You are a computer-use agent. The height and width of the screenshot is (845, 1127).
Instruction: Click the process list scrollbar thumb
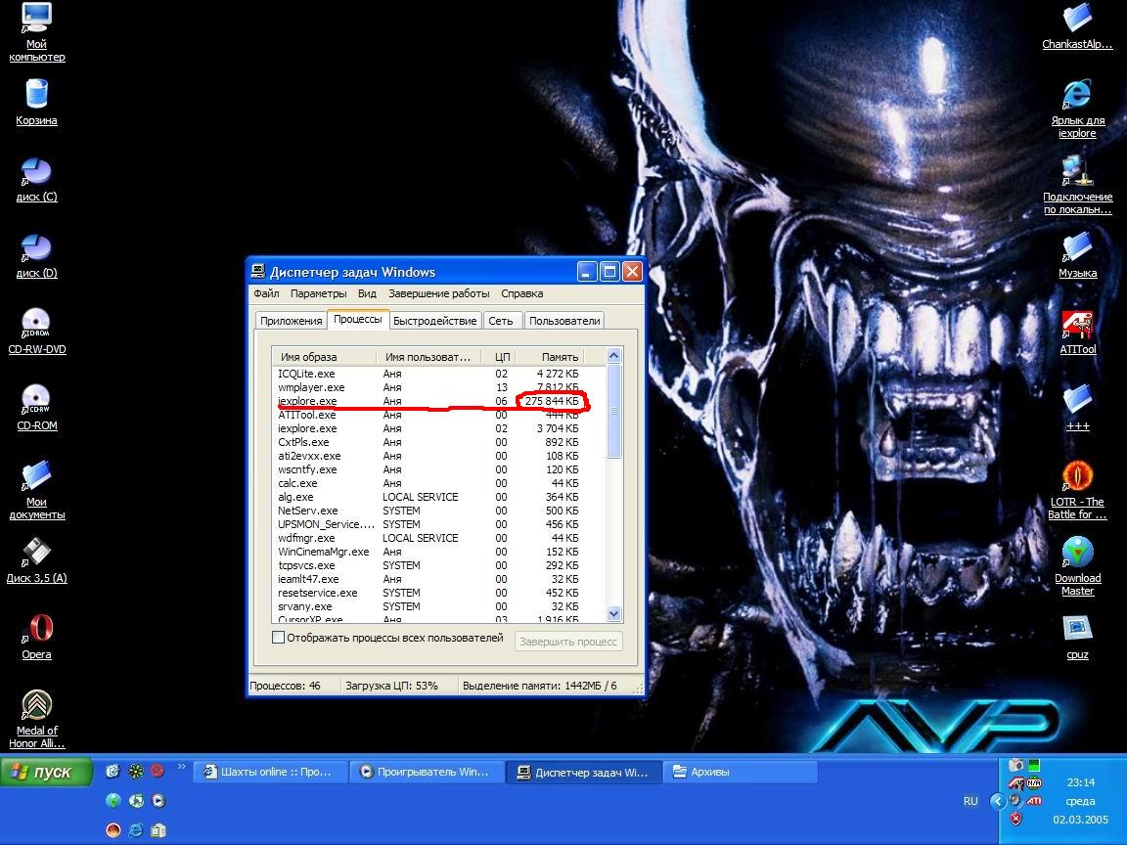pos(613,411)
